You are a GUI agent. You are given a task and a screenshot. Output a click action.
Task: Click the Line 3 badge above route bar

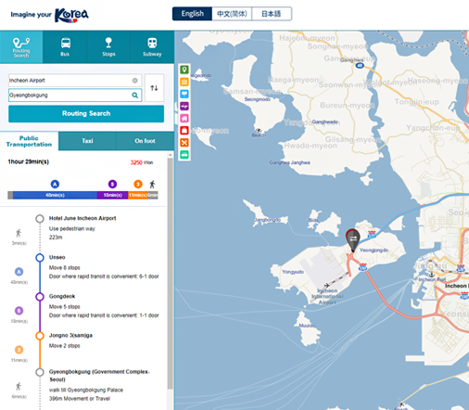[138, 185]
